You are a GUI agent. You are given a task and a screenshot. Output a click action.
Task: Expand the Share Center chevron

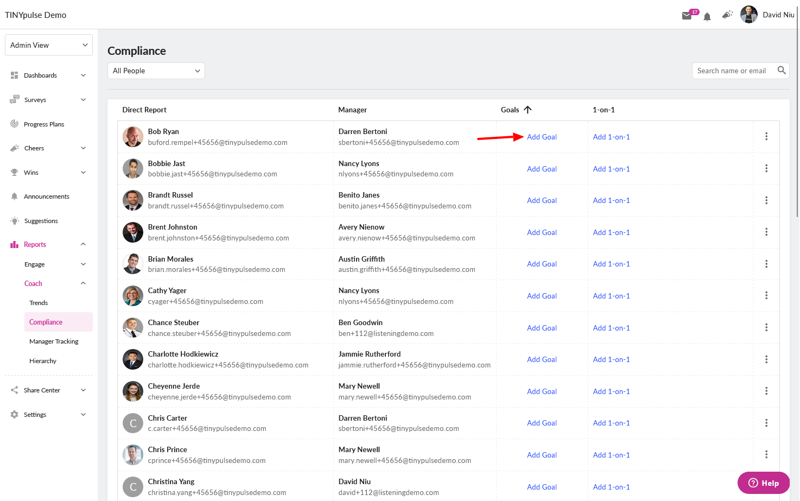click(x=84, y=390)
